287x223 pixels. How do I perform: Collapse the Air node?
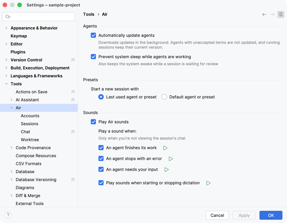point(12,108)
